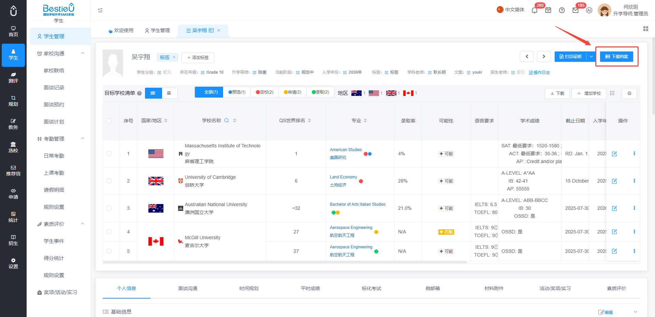Open table settings gear icon

[629, 93]
